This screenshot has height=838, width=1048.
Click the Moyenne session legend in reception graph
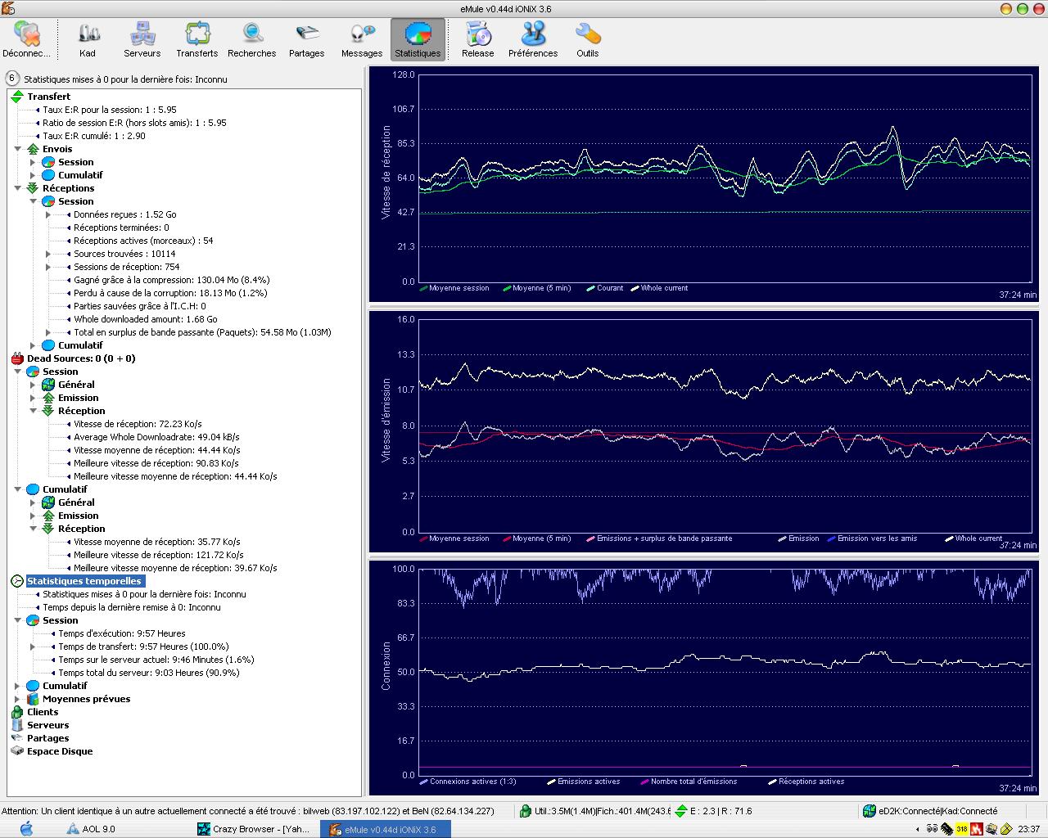click(454, 288)
